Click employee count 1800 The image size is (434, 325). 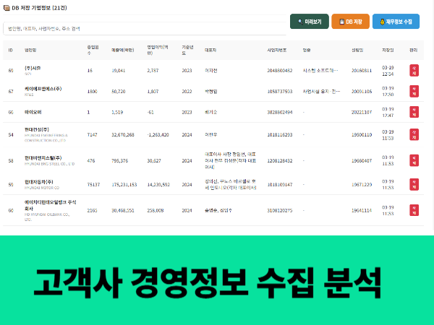point(92,91)
